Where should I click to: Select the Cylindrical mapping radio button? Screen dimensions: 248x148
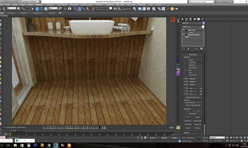pos(187,62)
